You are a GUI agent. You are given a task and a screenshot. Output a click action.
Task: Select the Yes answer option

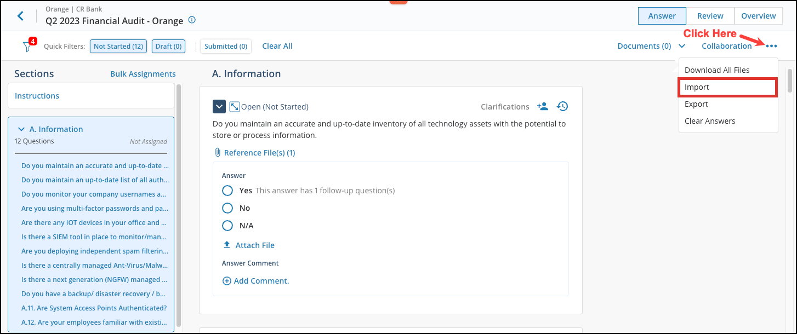pos(227,191)
